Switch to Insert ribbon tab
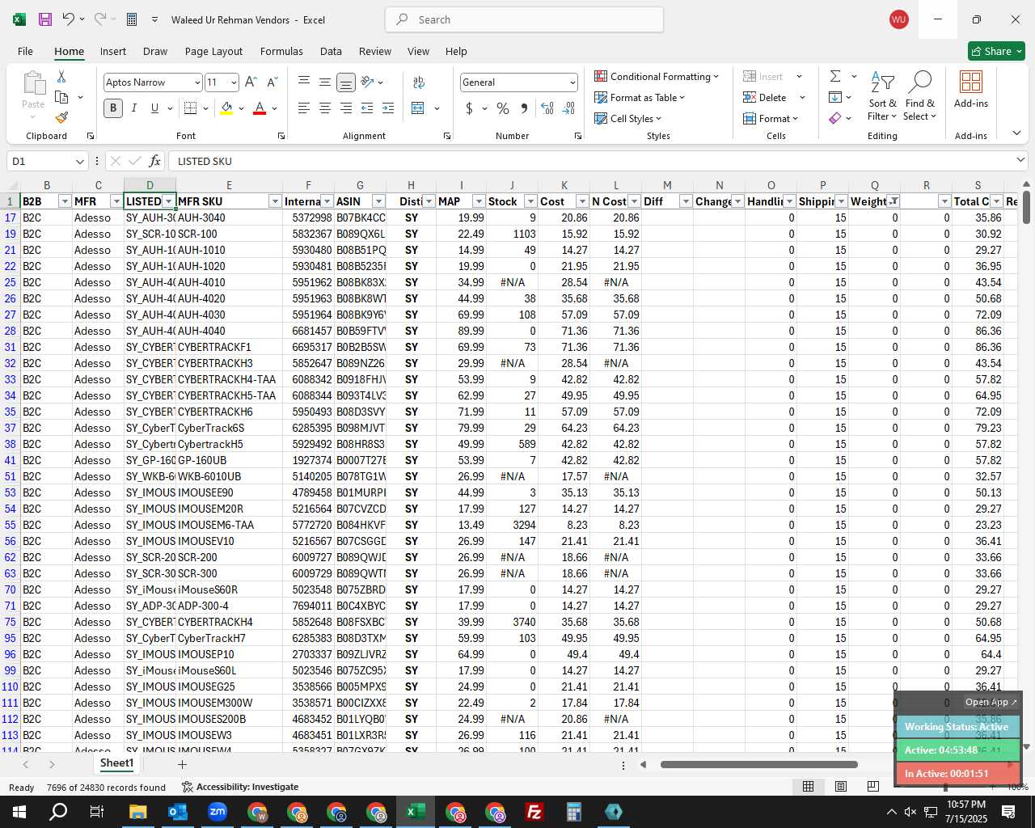The height and width of the screenshot is (828, 1035). [113, 51]
